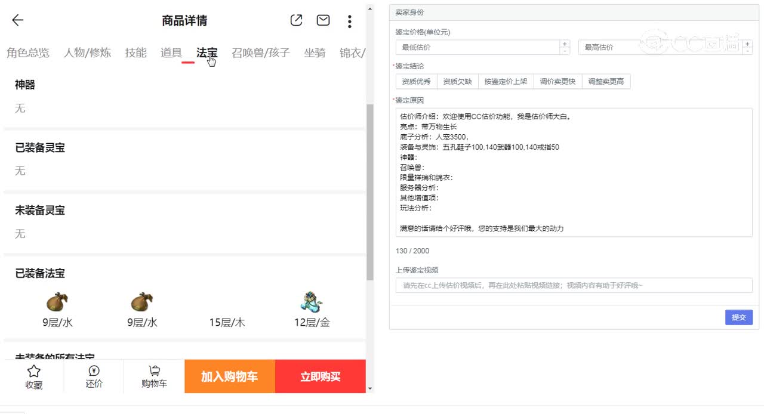This screenshot has width=764, height=414.
Task: Click the back arrow on 商品详情 page
Action: (x=17, y=20)
